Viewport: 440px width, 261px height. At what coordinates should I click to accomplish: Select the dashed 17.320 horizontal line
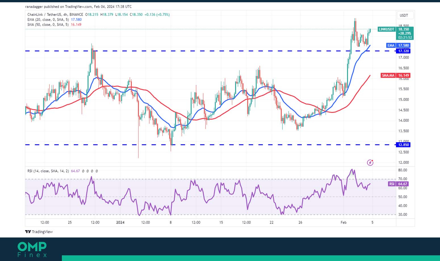coord(210,51)
